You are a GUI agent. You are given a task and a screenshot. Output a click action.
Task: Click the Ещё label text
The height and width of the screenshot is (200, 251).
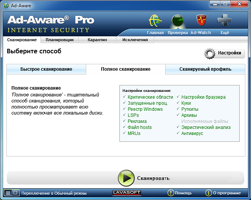click(225, 33)
